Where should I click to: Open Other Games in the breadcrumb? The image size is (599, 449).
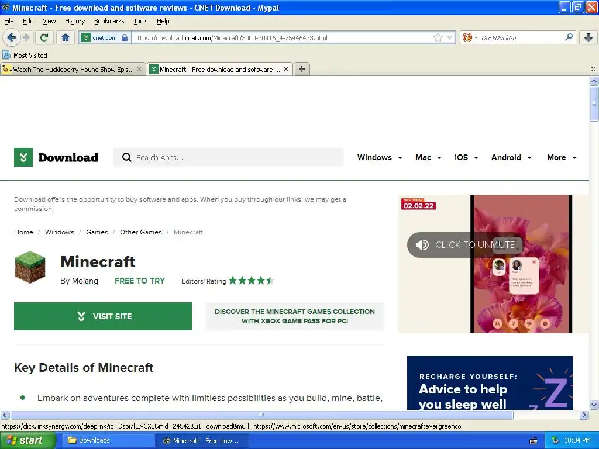click(x=141, y=232)
